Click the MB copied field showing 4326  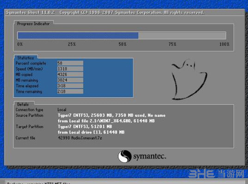tap(70, 74)
